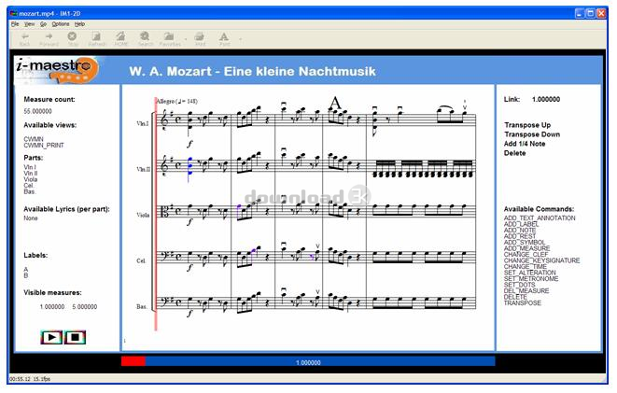Select the Viola part in Parts list
Image resolution: width=617 pixels, height=393 pixels.
point(30,179)
